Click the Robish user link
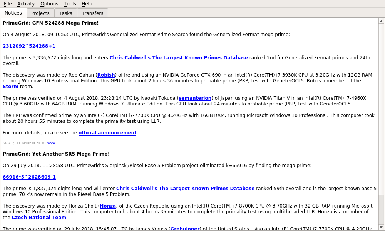The width and height of the screenshot is (385, 231). click(x=106, y=75)
